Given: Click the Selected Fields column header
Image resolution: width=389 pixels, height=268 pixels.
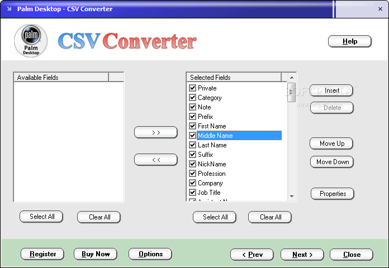Looking at the screenshot, I should [x=234, y=78].
